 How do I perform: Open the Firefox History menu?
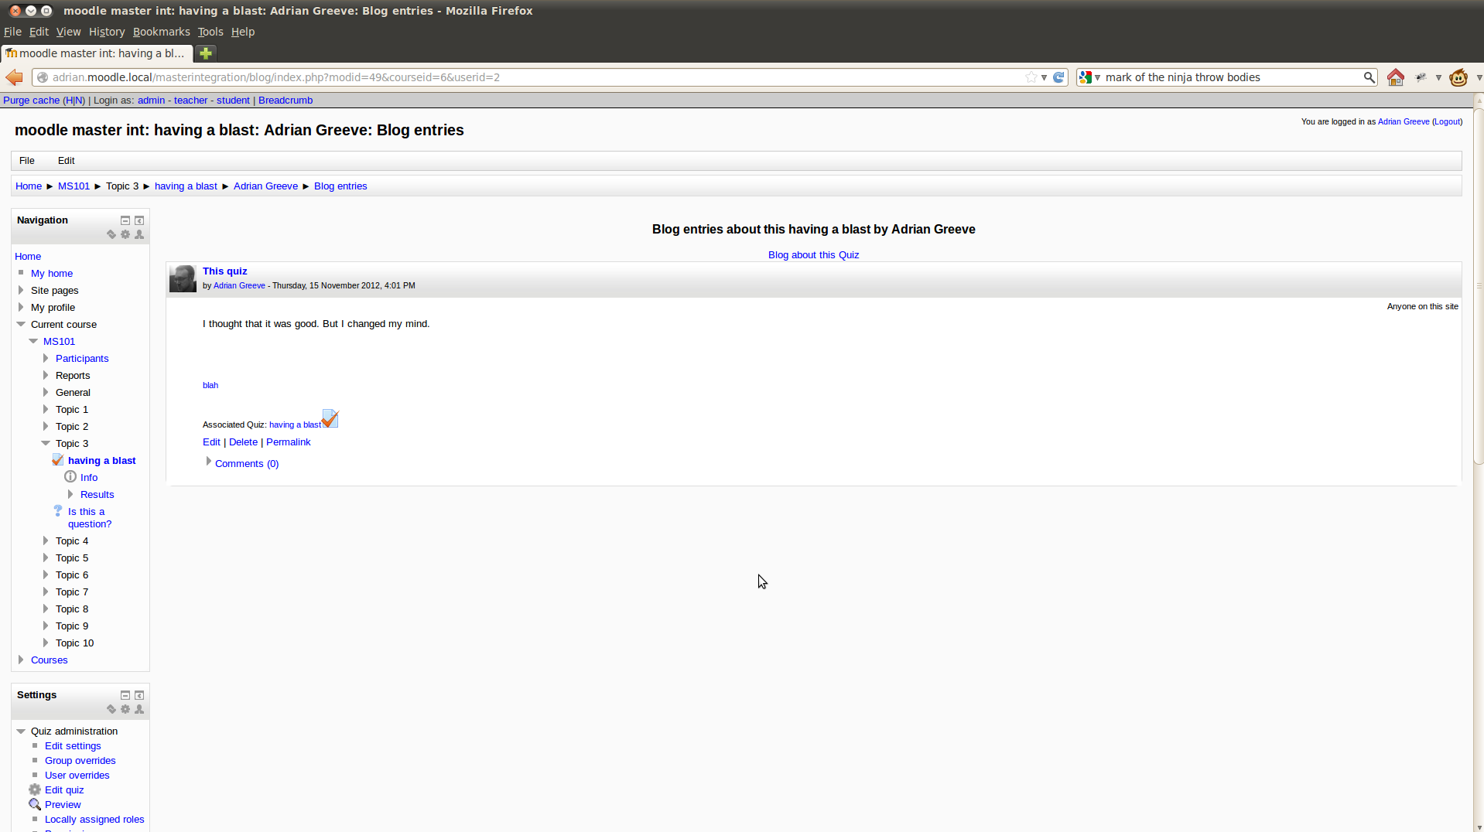pos(107,32)
